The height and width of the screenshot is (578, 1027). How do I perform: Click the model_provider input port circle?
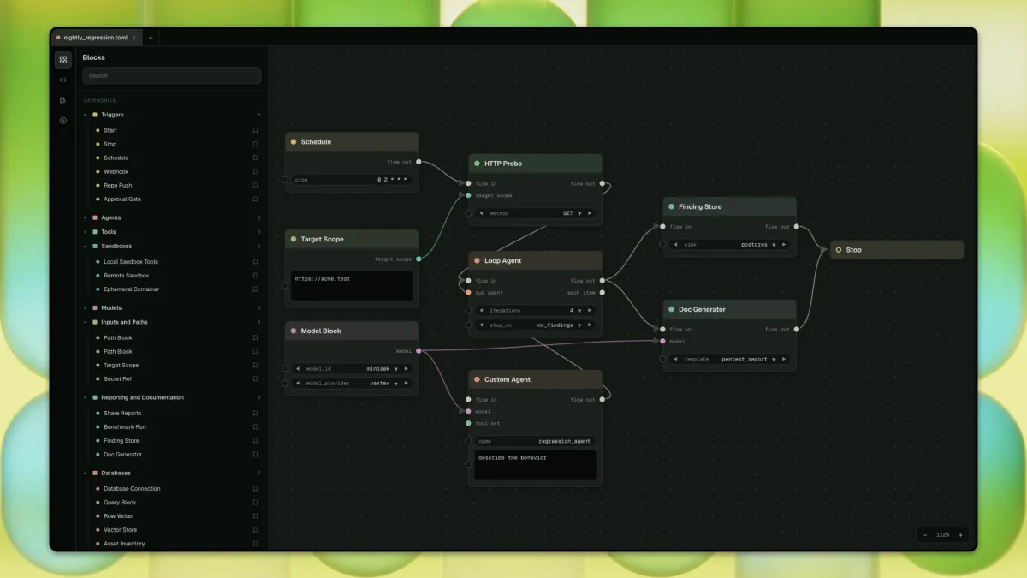point(285,384)
